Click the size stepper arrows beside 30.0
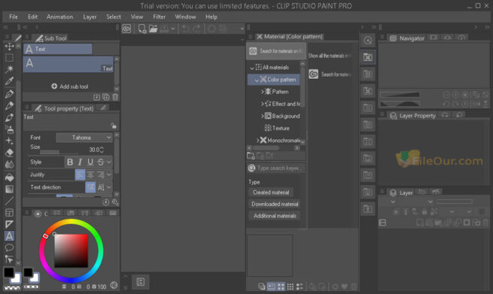Screen dimensions: 493x294 102,150
